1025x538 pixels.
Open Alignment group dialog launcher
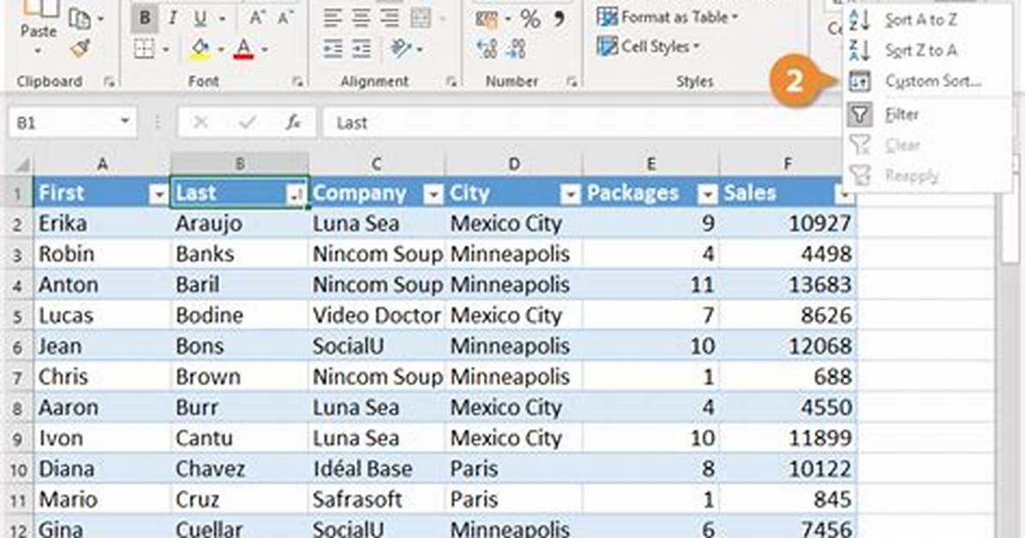click(x=451, y=81)
